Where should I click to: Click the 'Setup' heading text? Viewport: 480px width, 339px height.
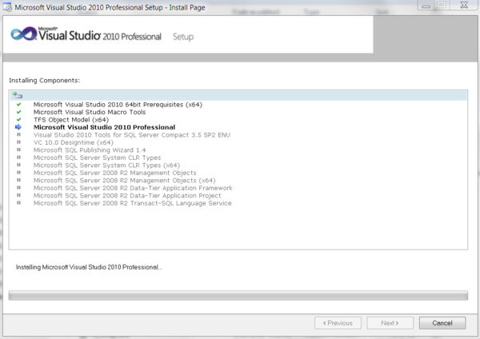coord(183,37)
